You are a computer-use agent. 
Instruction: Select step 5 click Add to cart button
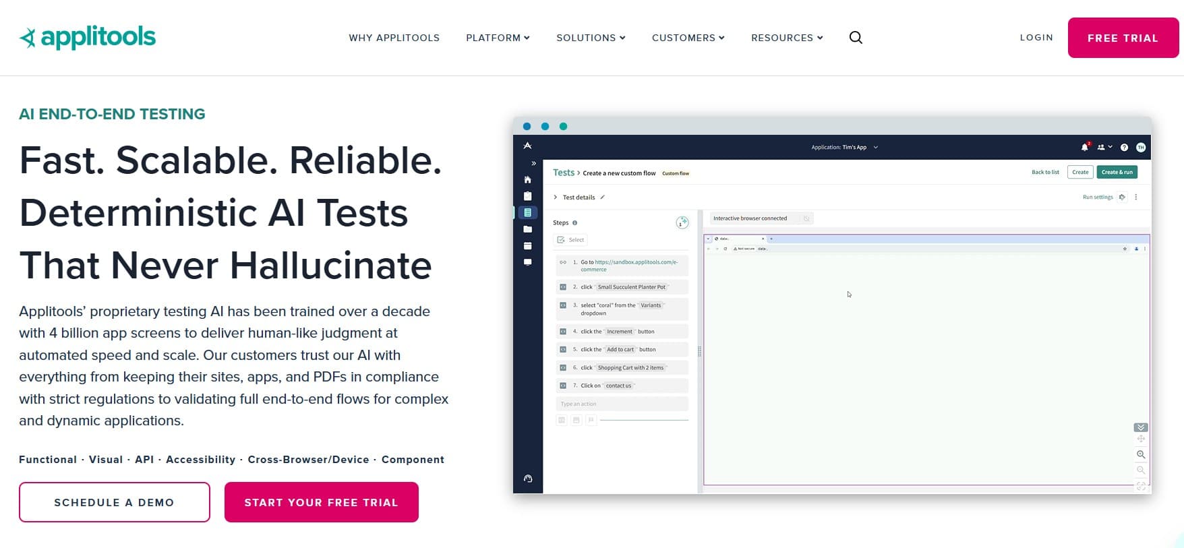click(622, 350)
